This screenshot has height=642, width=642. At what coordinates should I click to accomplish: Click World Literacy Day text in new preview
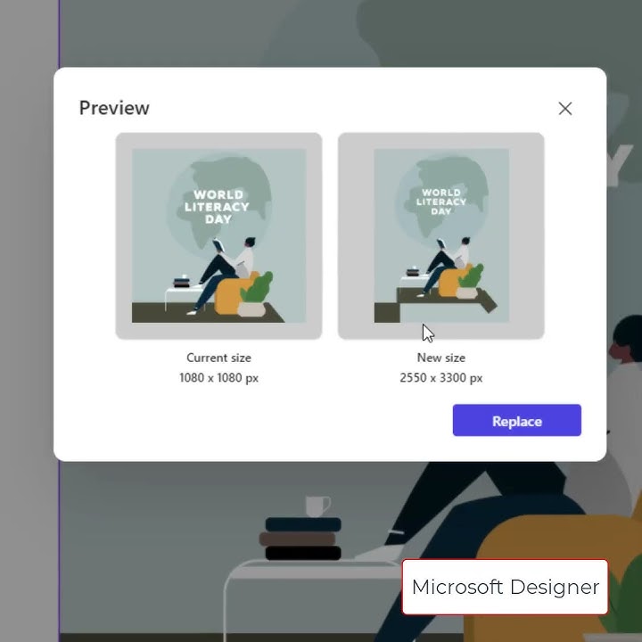[441, 202]
